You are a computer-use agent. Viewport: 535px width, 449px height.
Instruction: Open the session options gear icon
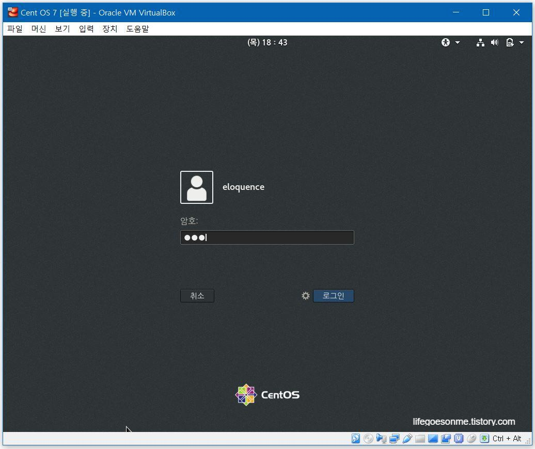(x=306, y=296)
